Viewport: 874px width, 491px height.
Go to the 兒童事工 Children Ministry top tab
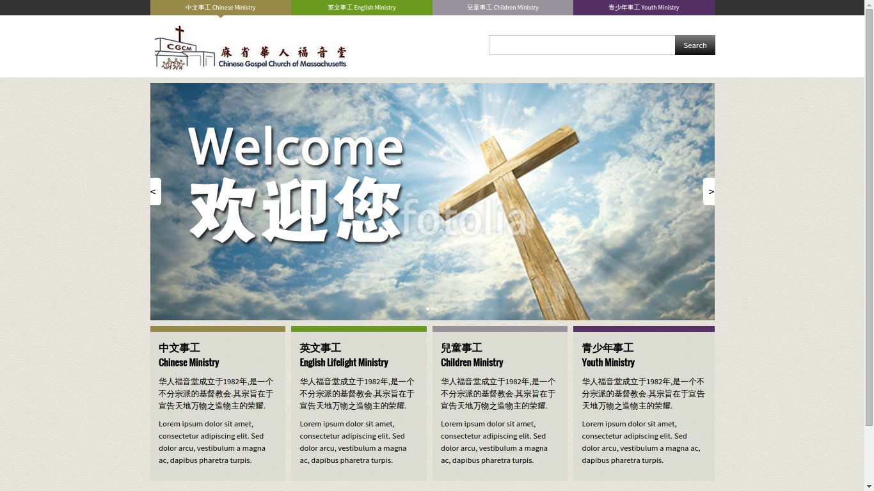(503, 8)
